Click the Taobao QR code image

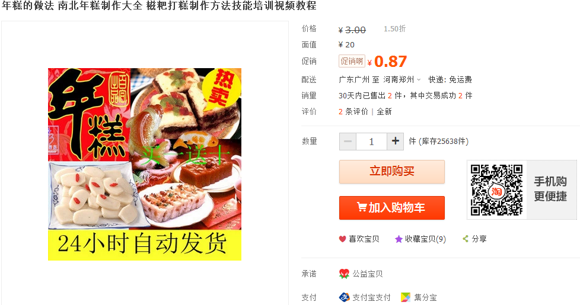pyautogui.click(x=496, y=190)
